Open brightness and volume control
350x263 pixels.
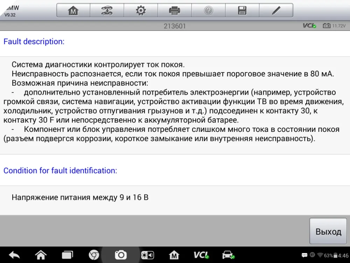147,255
